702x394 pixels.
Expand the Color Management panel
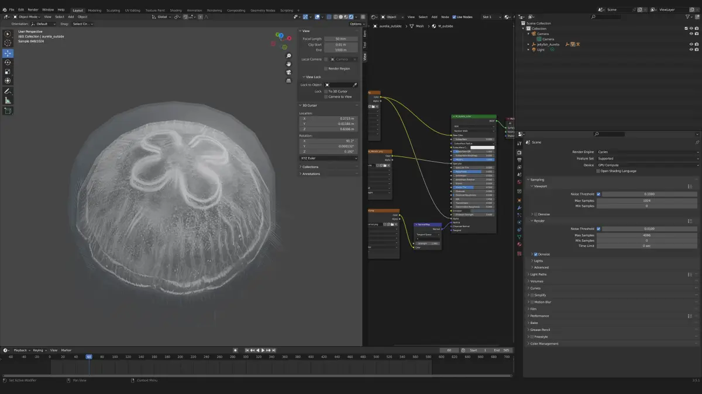pyautogui.click(x=544, y=344)
